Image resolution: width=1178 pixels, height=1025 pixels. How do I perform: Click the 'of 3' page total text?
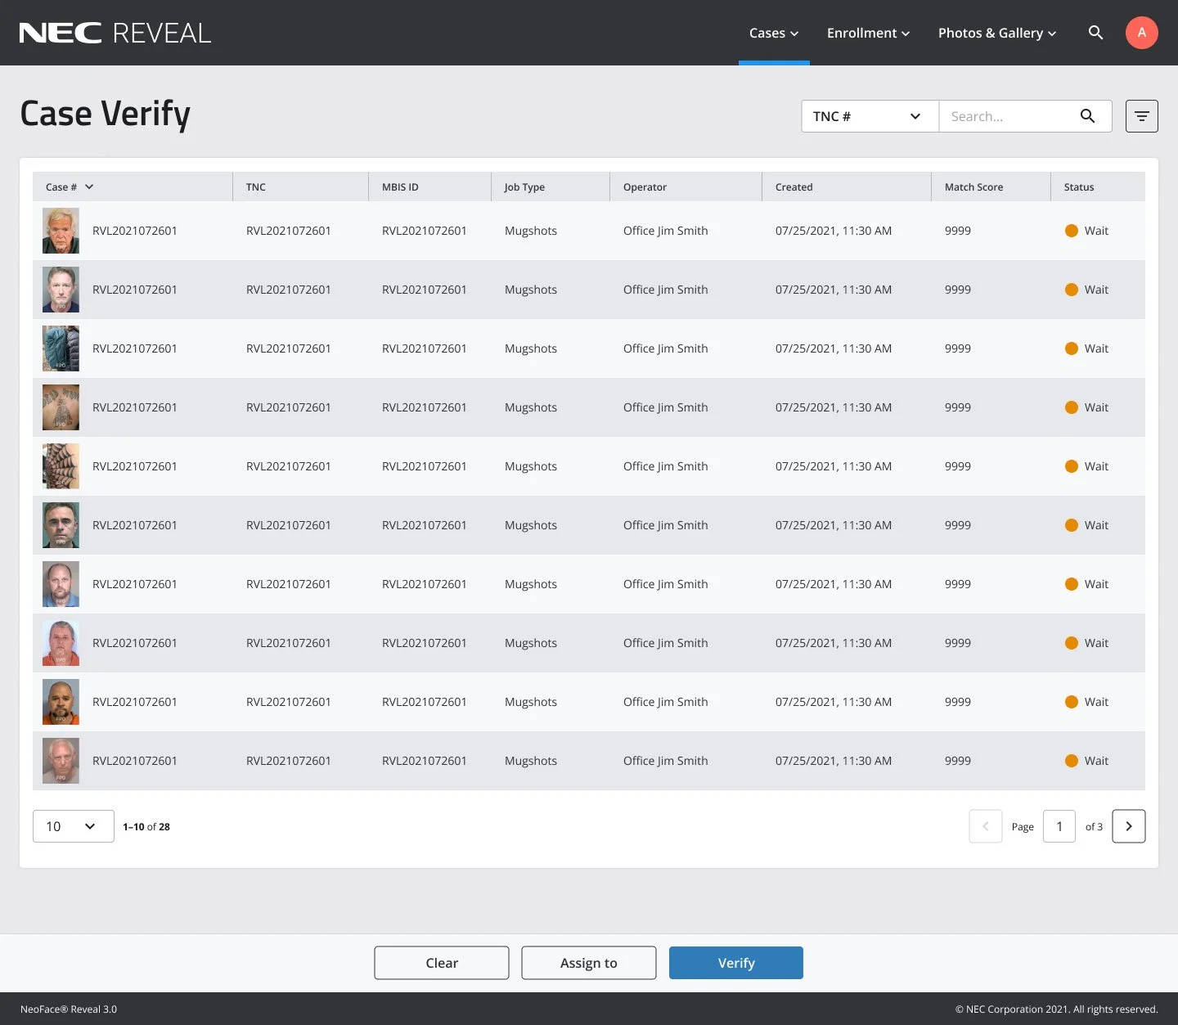(x=1094, y=826)
